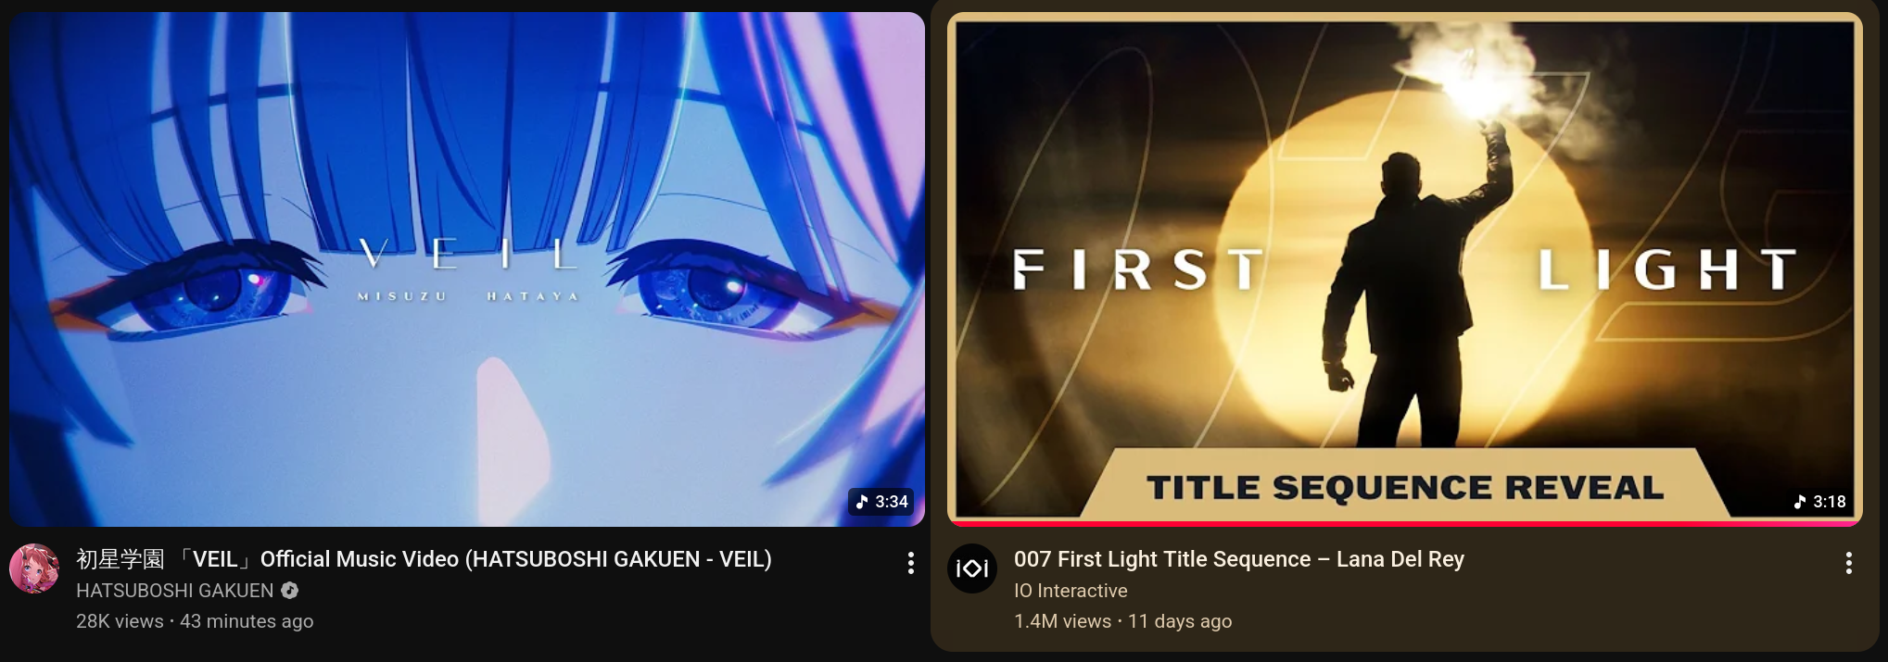Click the 3:18 duration label
Screen dimensions: 1888x662
click(1829, 502)
